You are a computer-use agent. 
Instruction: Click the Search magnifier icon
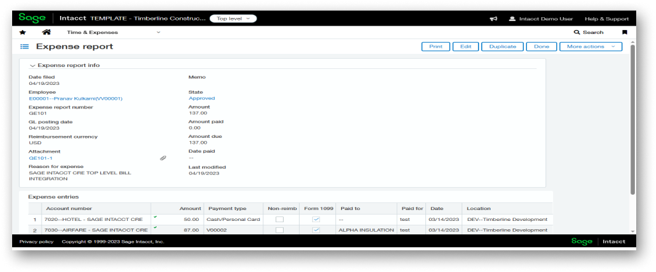577,32
